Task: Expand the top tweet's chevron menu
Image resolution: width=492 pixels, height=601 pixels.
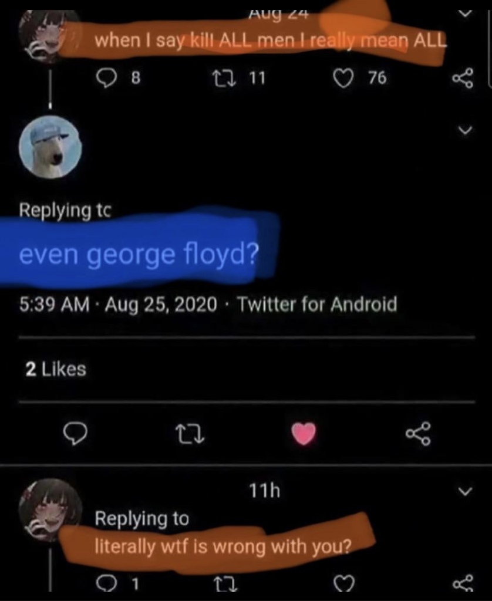Action: click(x=464, y=13)
